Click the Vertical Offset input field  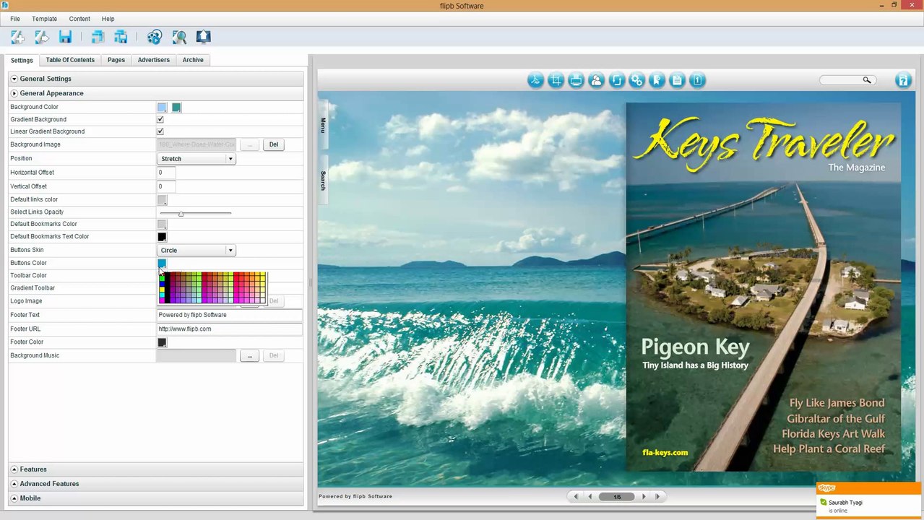(166, 186)
